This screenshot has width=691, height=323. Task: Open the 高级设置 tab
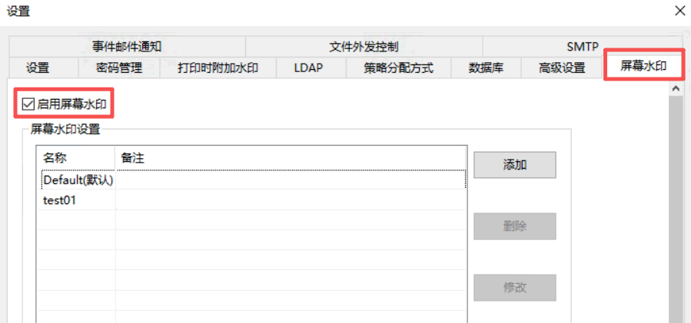562,68
